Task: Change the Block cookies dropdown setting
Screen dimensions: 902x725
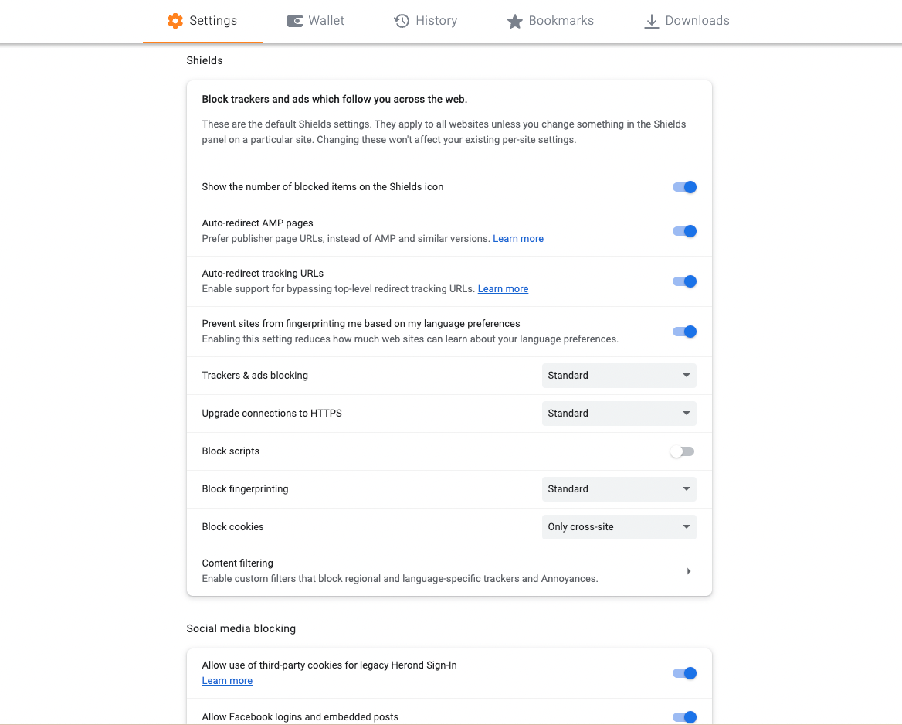Action: pyautogui.click(x=619, y=526)
